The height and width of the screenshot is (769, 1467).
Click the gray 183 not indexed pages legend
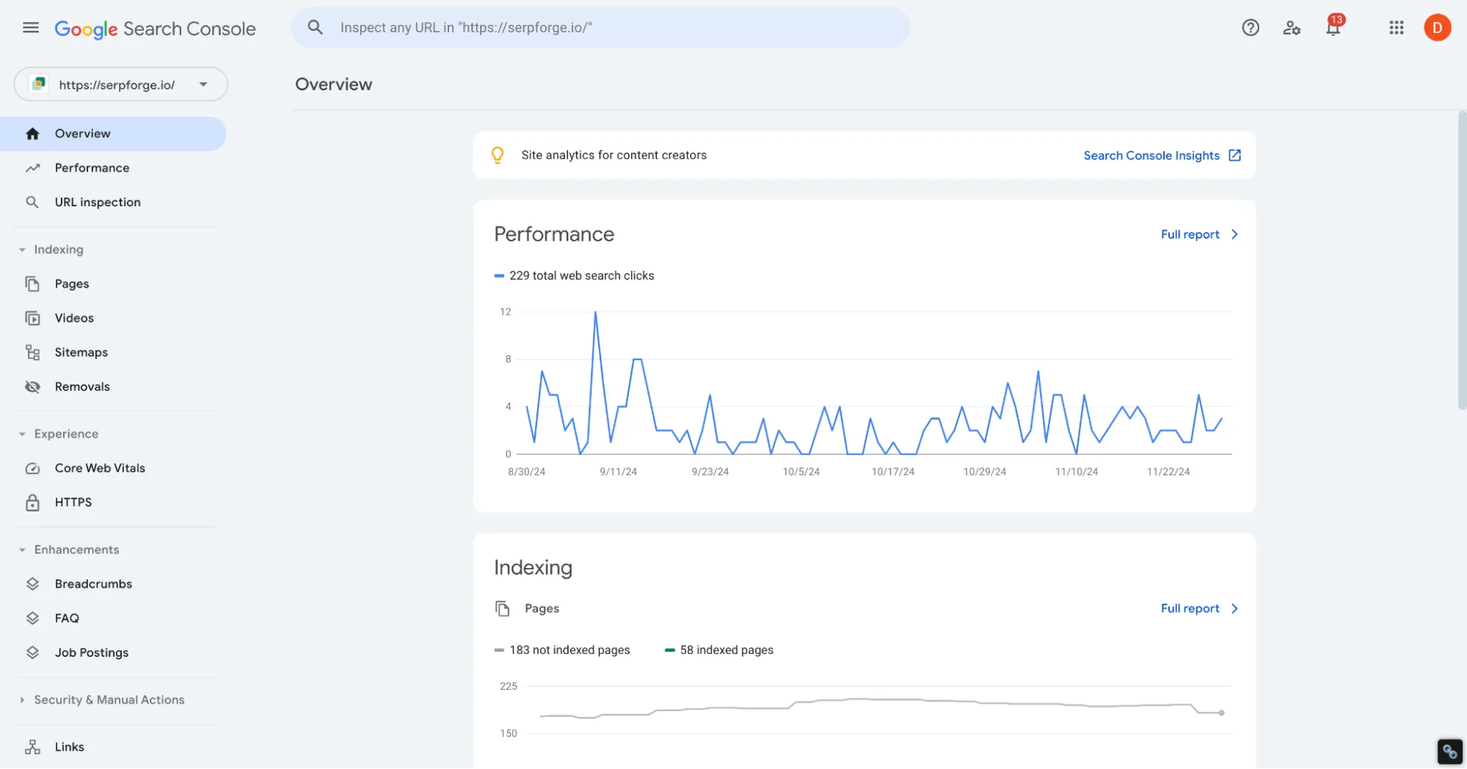pyautogui.click(x=562, y=650)
